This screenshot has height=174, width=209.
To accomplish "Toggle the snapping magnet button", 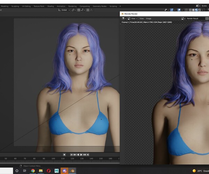I will pos(79,10).
